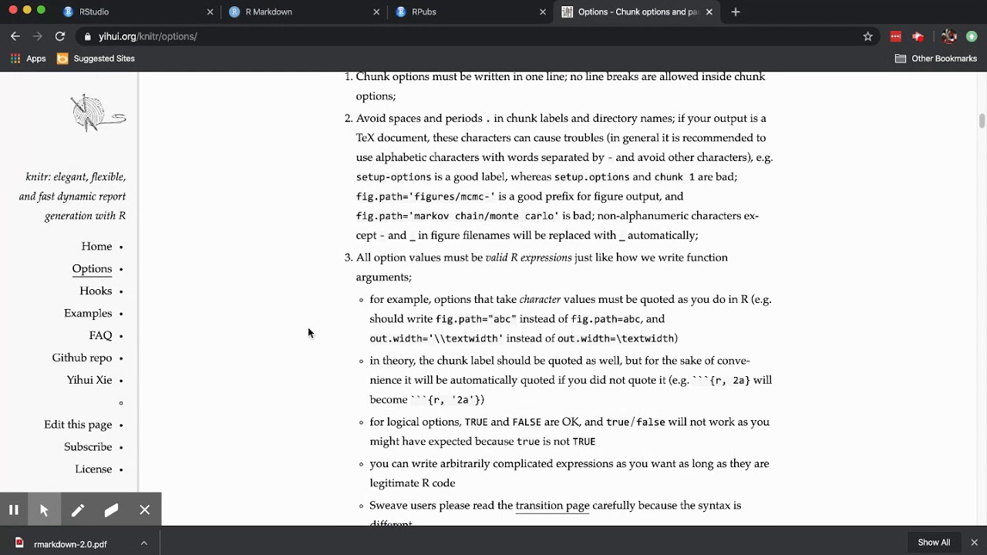Image resolution: width=987 pixels, height=555 pixels.
Task: Click the knitr yarn ball logo
Action: click(x=98, y=113)
